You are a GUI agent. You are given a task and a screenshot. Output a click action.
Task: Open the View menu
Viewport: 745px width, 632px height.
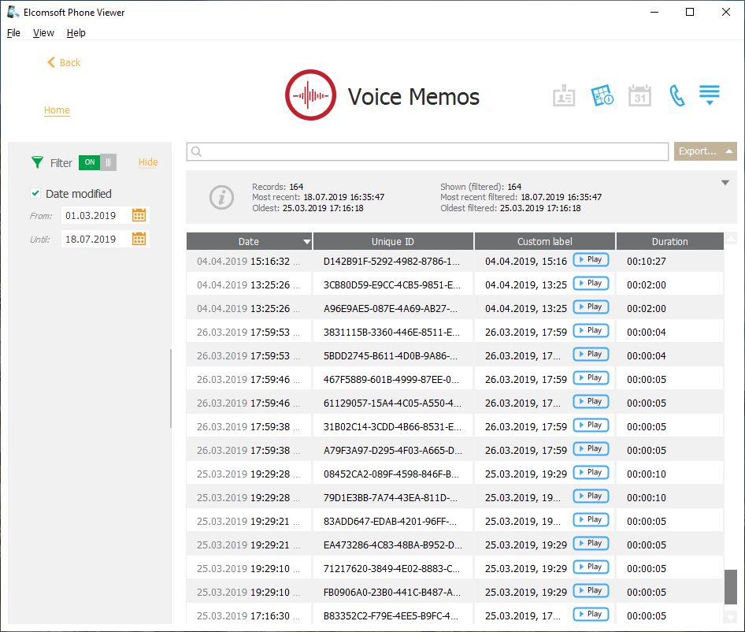tap(43, 33)
